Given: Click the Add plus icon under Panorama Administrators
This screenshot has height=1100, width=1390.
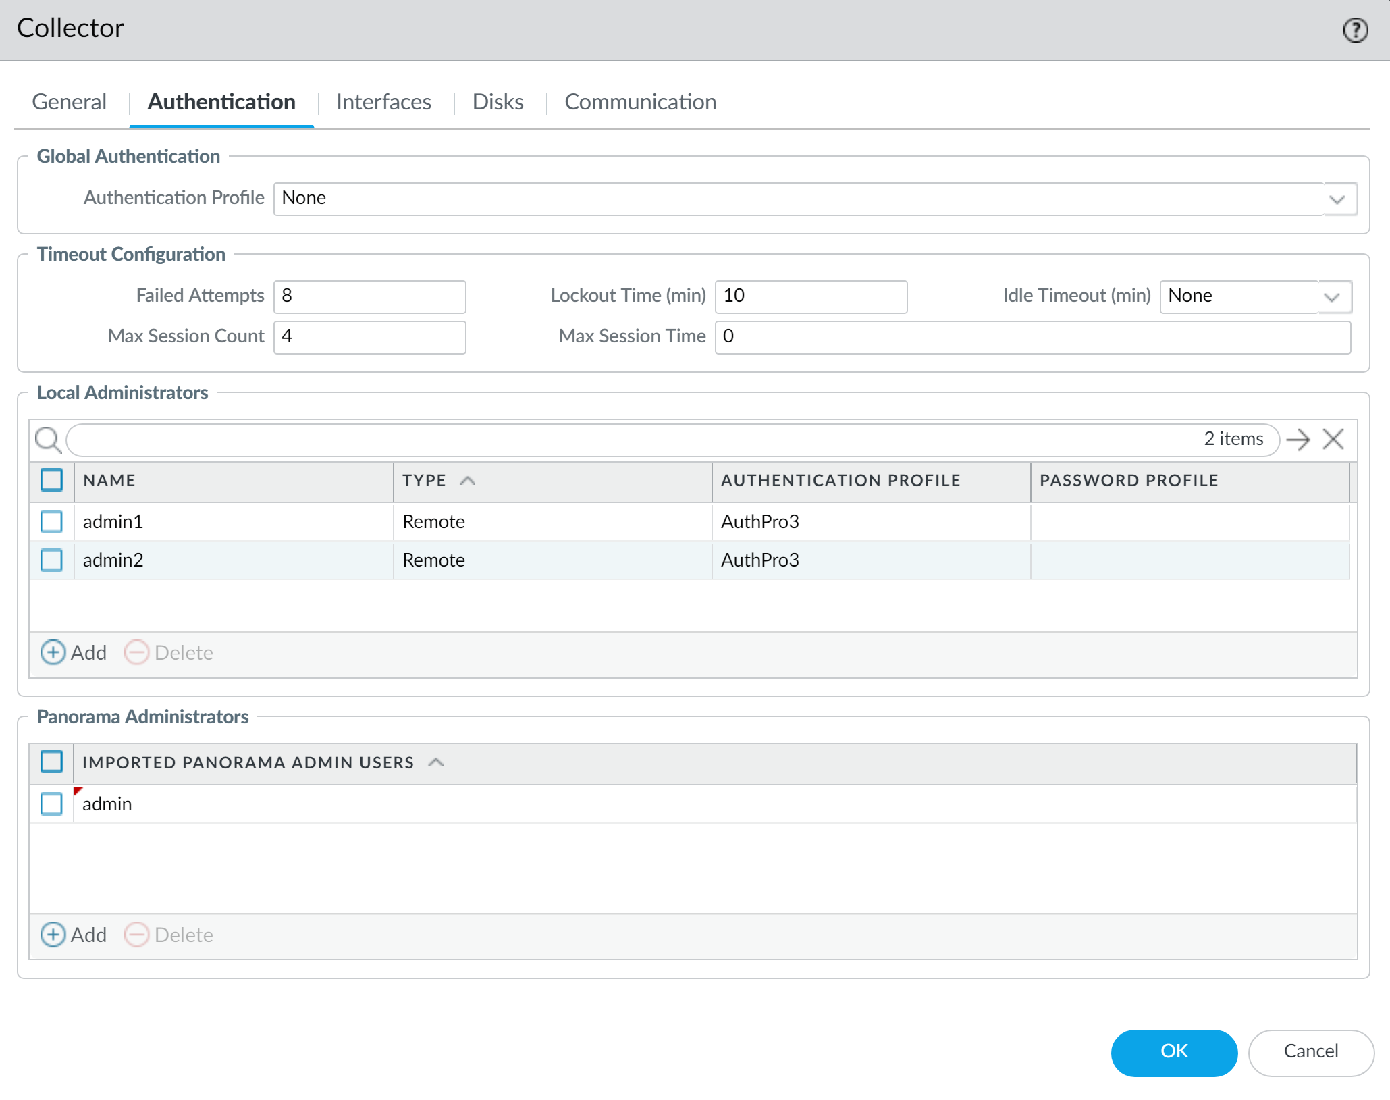Looking at the screenshot, I should coord(53,935).
